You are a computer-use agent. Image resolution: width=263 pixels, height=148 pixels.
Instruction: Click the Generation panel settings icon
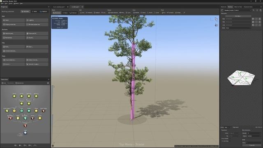tap(48, 83)
